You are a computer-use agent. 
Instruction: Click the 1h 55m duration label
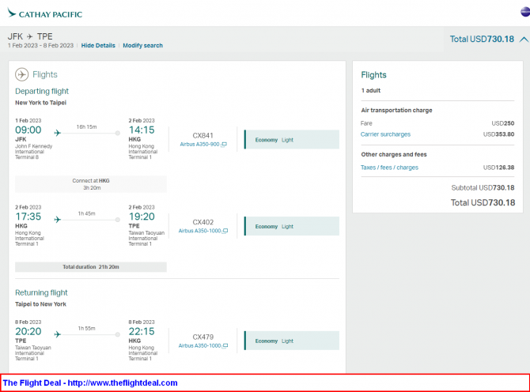point(86,328)
